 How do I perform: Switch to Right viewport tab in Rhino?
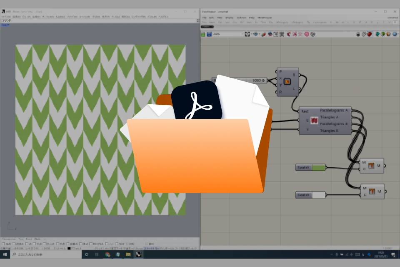point(37,239)
